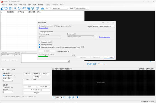This screenshot has width=156, height=103.
Task: Toggle Use post-processing checkbox
Action: tap(39, 47)
